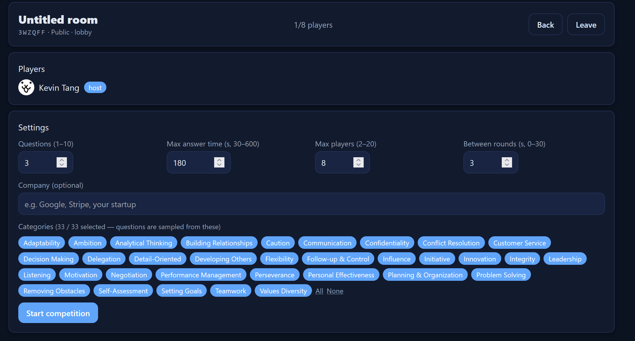635x341 pixels.
Task: Toggle the Teamwork category chip
Action: click(x=230, y=291)
